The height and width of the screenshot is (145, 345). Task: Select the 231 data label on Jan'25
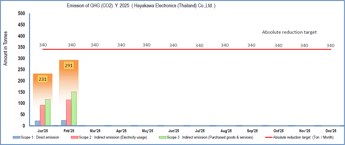[x=43, y=79]
